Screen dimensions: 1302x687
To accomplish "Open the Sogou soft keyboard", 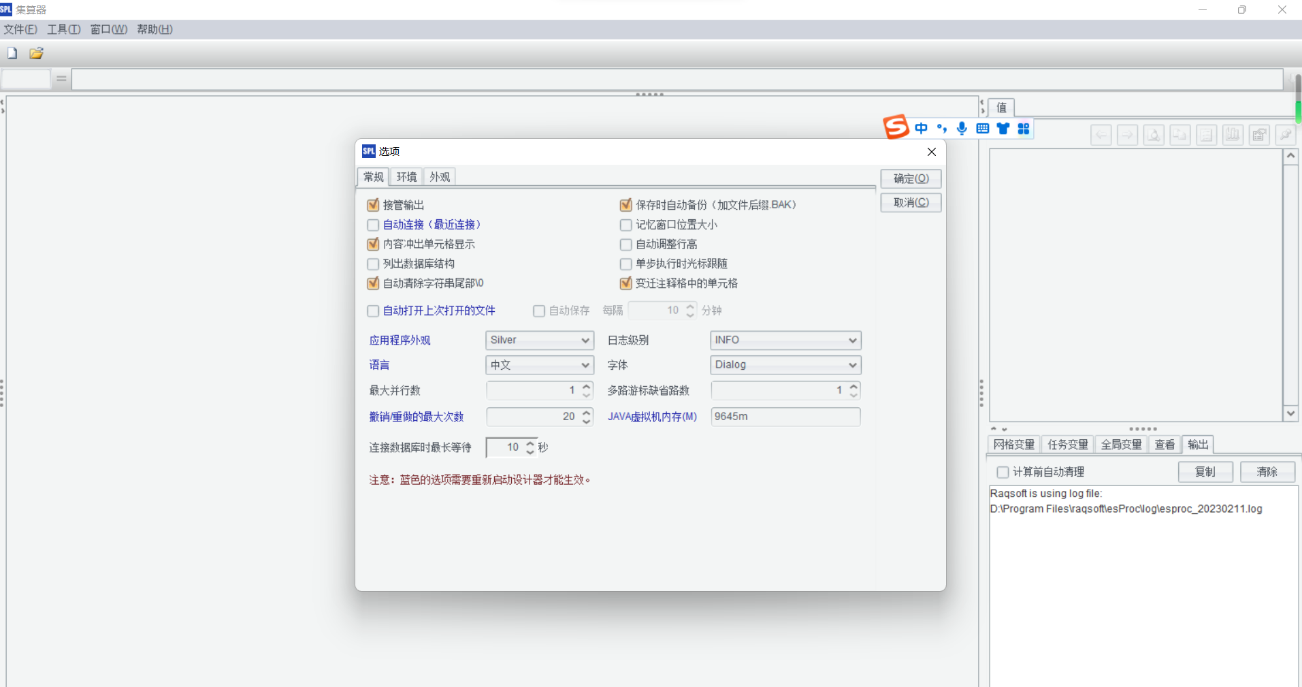I will coord(982,128).
